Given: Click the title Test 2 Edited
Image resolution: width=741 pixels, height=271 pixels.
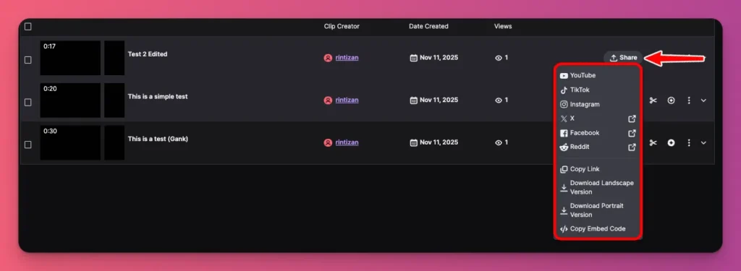Looking at the screenshot, I should pyautogui.click(x=148, y=54).
